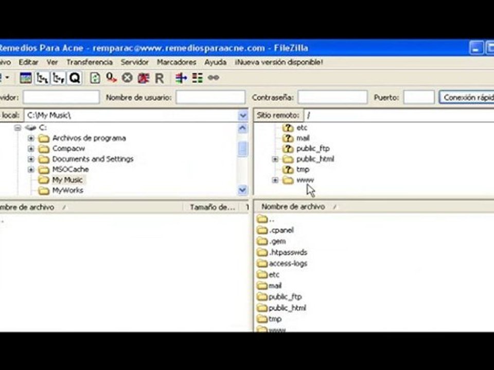494x370 pixels.
Task: Click the Sitio remoto path field
Action: [399, 116]
